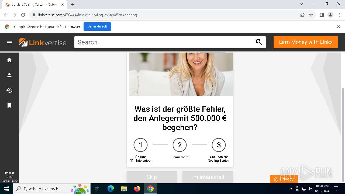Launch Firefox from the taskbar
Viewport: 345px width, 194px height.
[x=137, y=189]
